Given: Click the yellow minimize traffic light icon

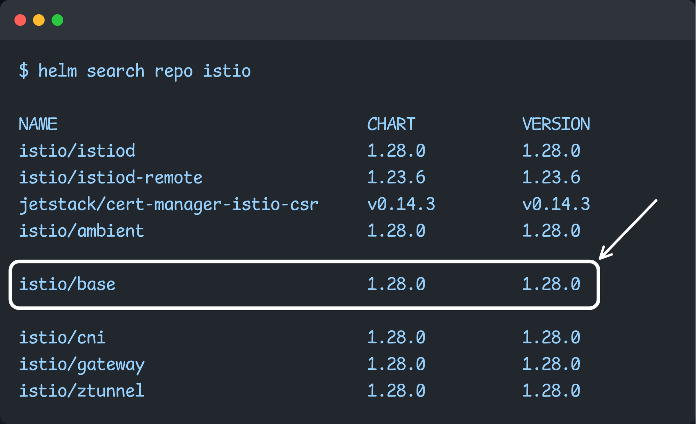Looking at the screenshot, I should [x=39, y=20].
